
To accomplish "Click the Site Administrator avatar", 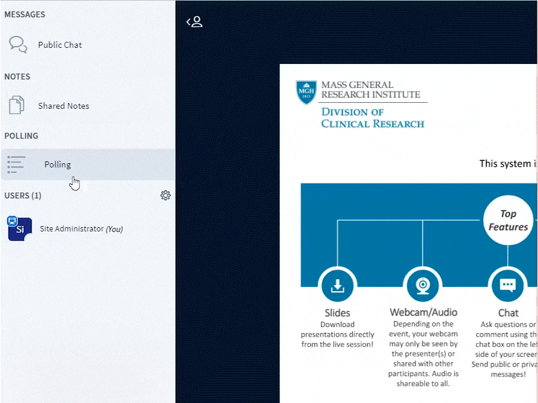I will click(x=20, y=229).
